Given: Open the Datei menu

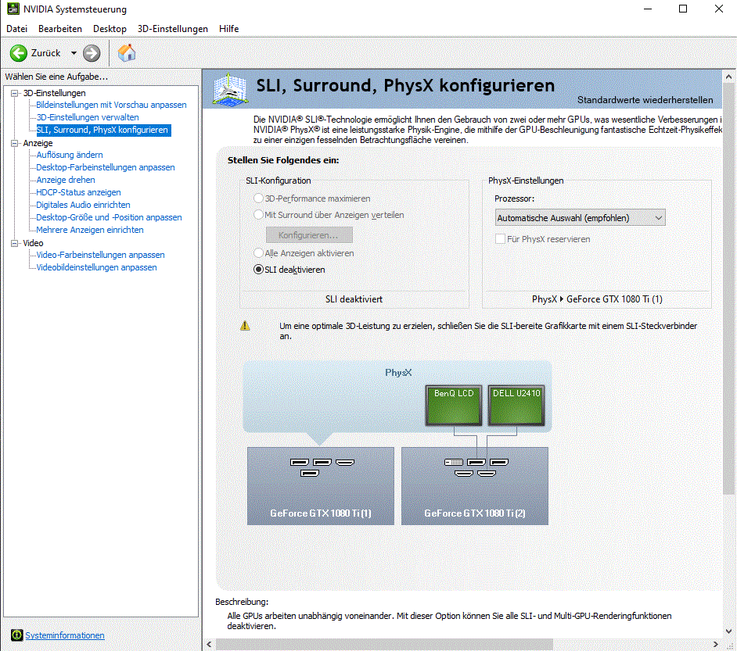Looking at the screenshot, I should click(17, 29).
